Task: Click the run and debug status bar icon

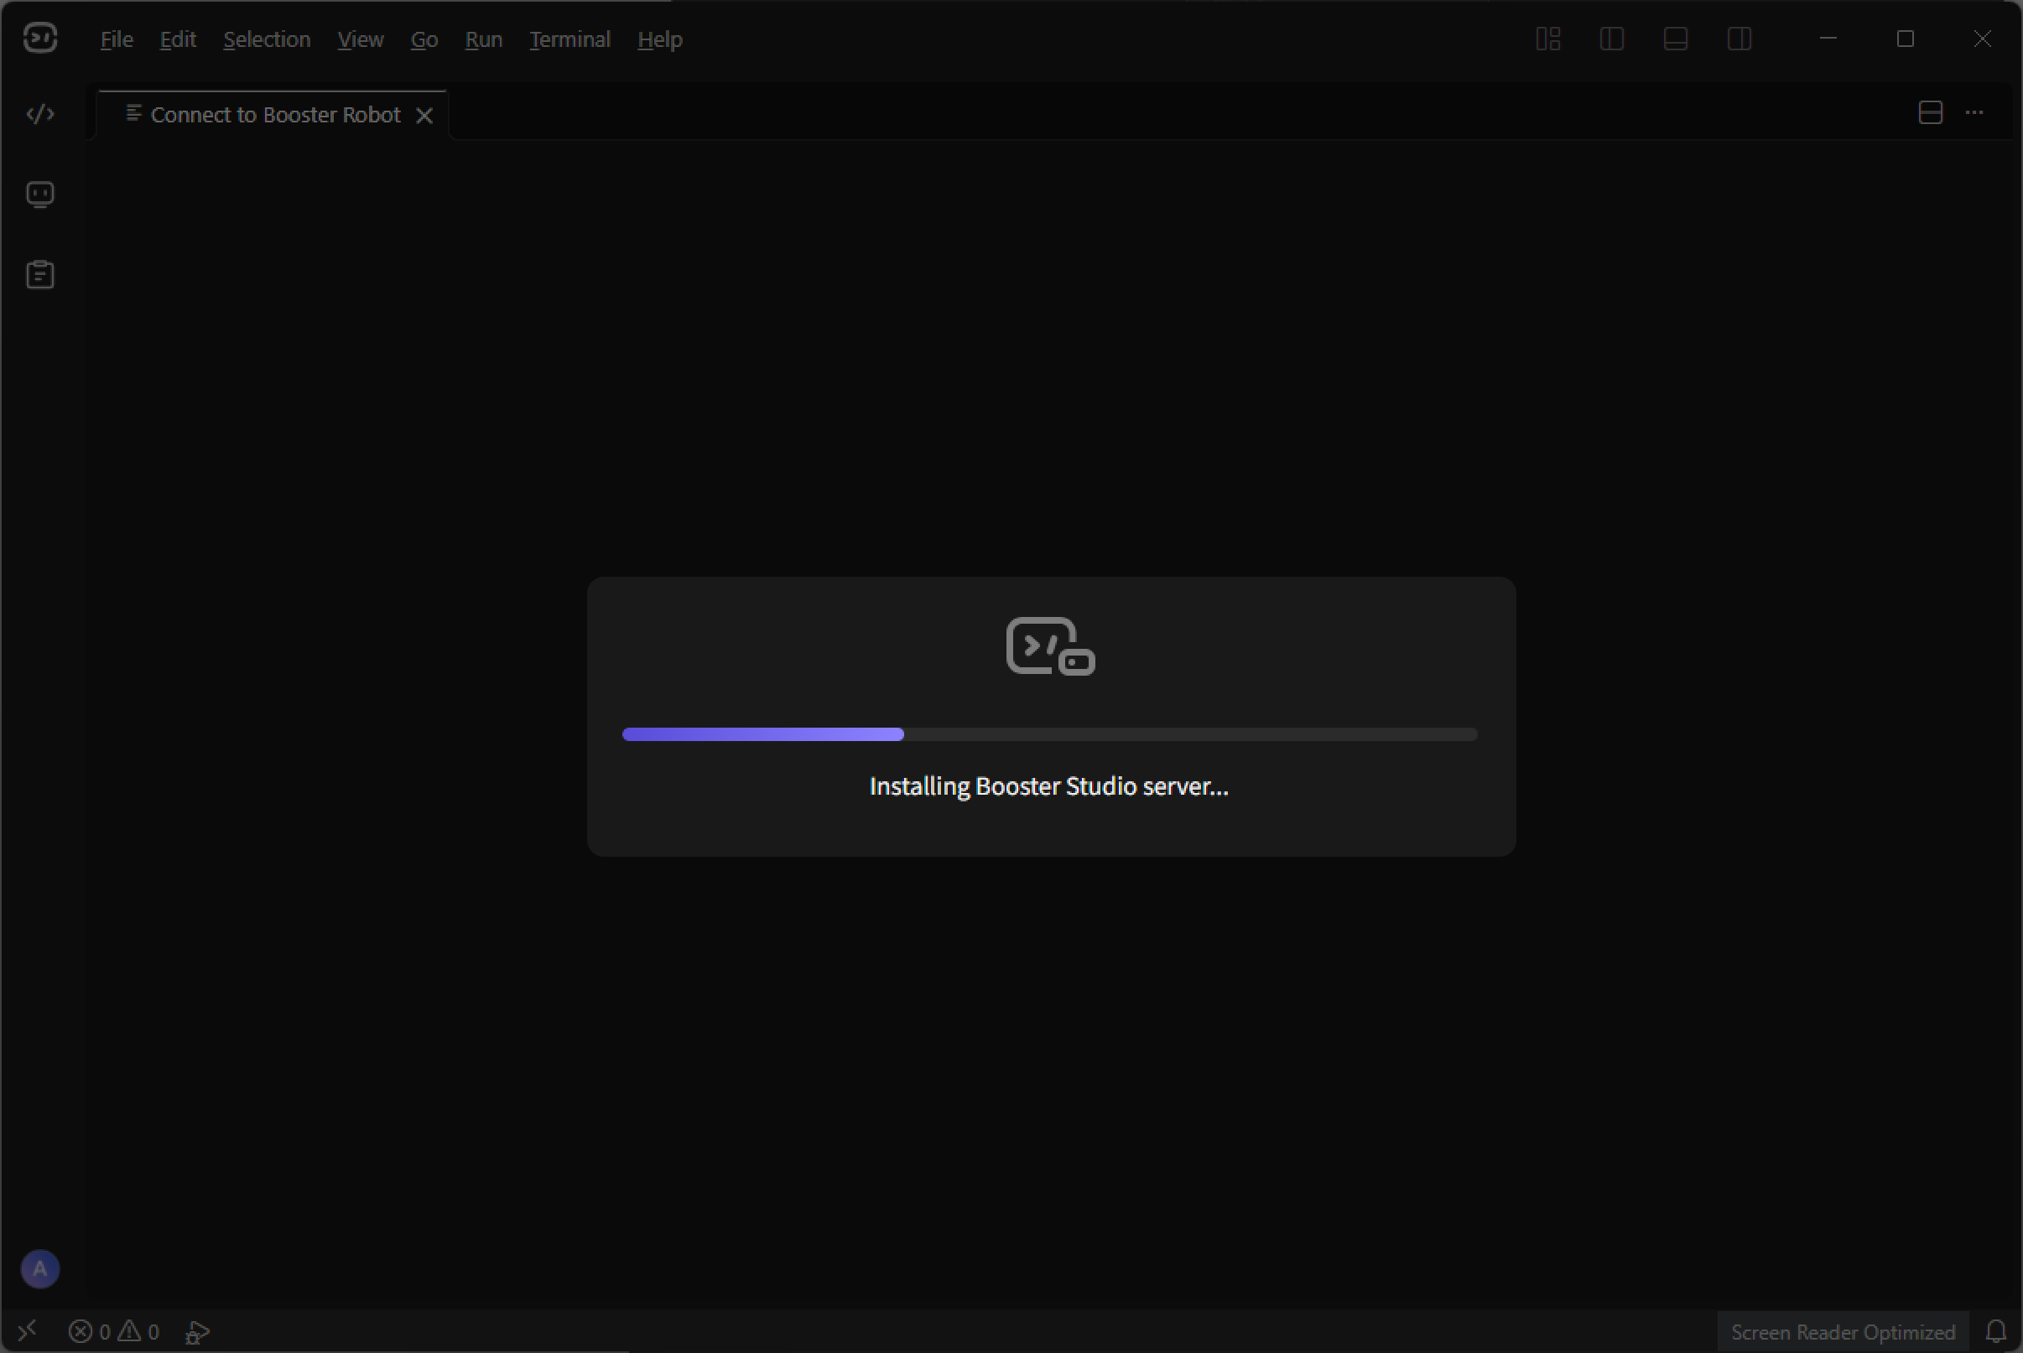Action: click(197, 1332)
